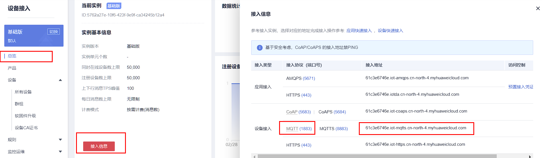
Task: Click the AMQPS (5671) protocol
Action: pos(300,78)
